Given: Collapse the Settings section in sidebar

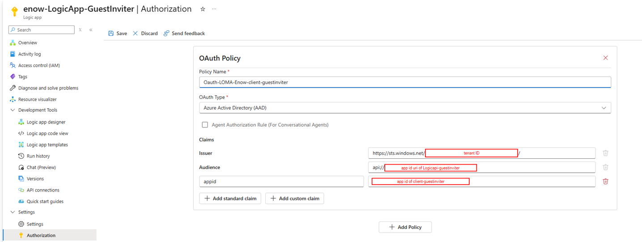Looking at the screenshot, I should point(13,212).
